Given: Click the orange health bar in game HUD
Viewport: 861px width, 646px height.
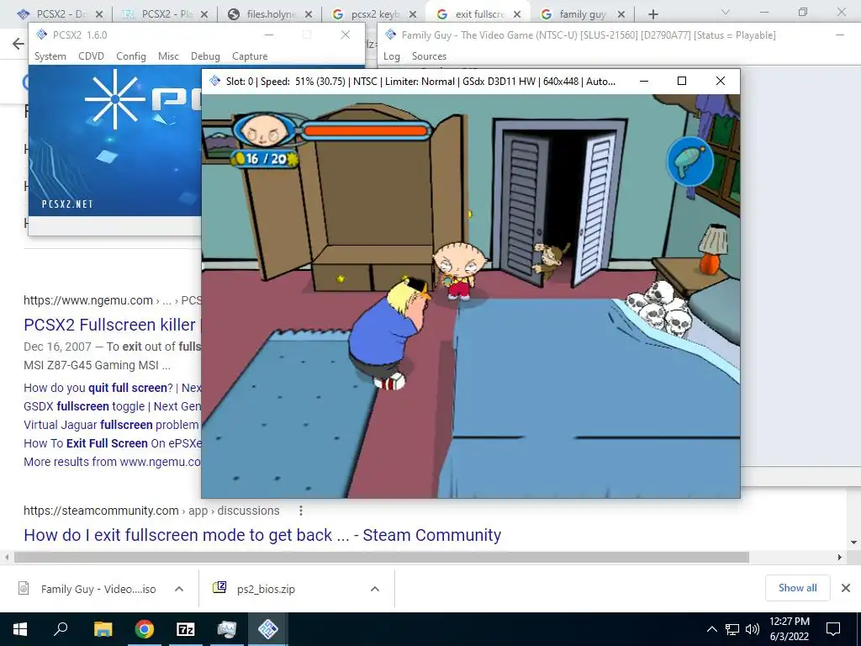Looking at the screenshot, I should pos(365,130).
